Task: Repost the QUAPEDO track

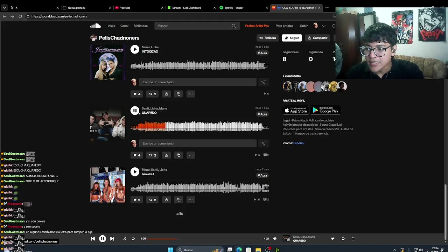Action: (153, 155)
